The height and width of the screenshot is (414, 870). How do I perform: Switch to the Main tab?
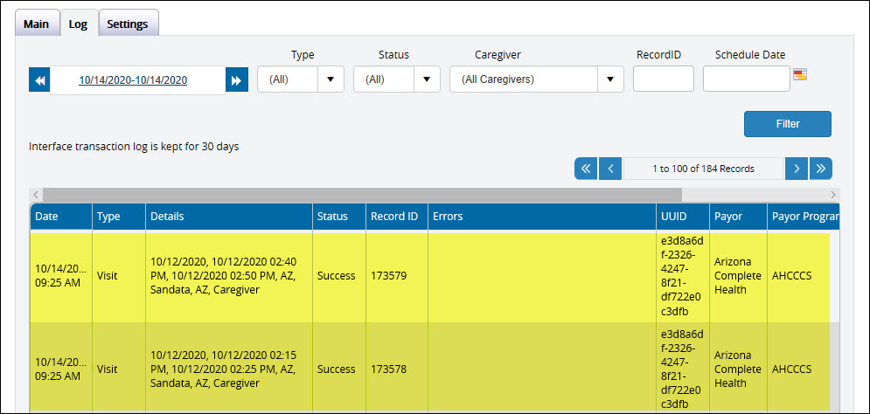[x=37, y=24]
